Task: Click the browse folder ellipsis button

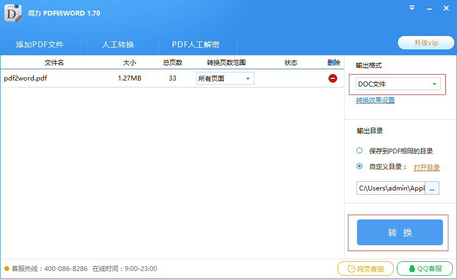Action: [432, 188]
